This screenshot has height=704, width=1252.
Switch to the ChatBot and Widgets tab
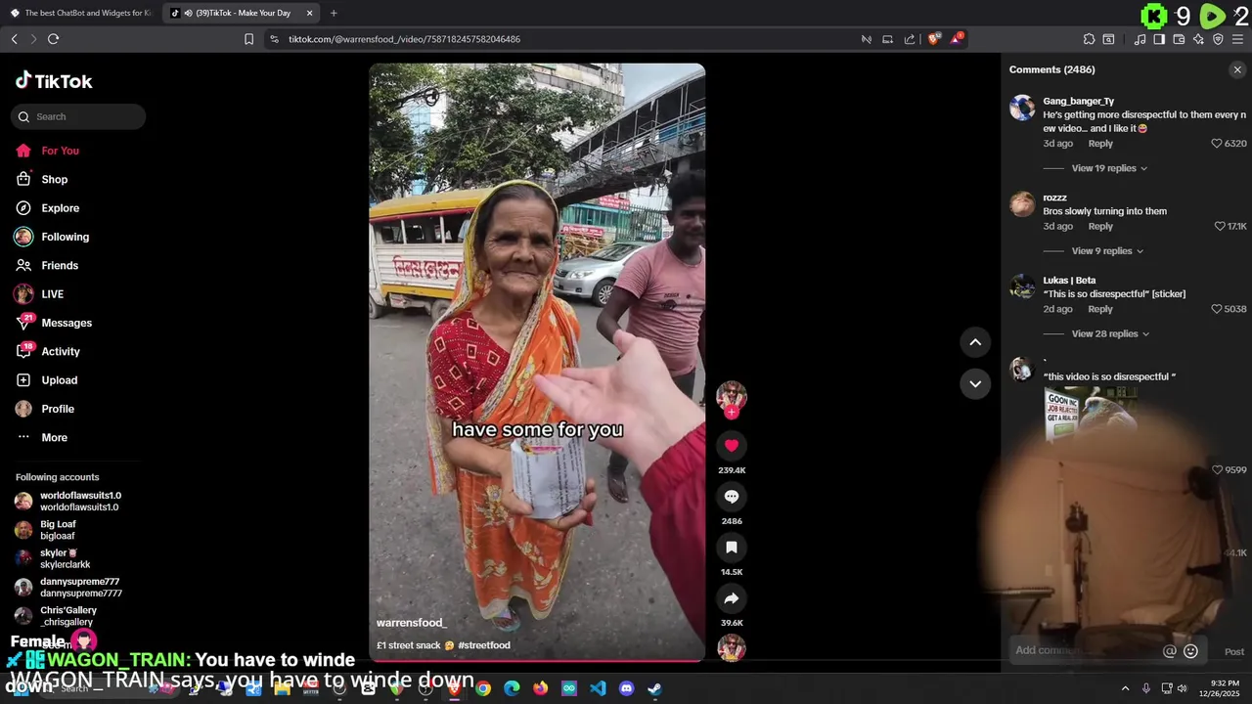coord(81,13)
